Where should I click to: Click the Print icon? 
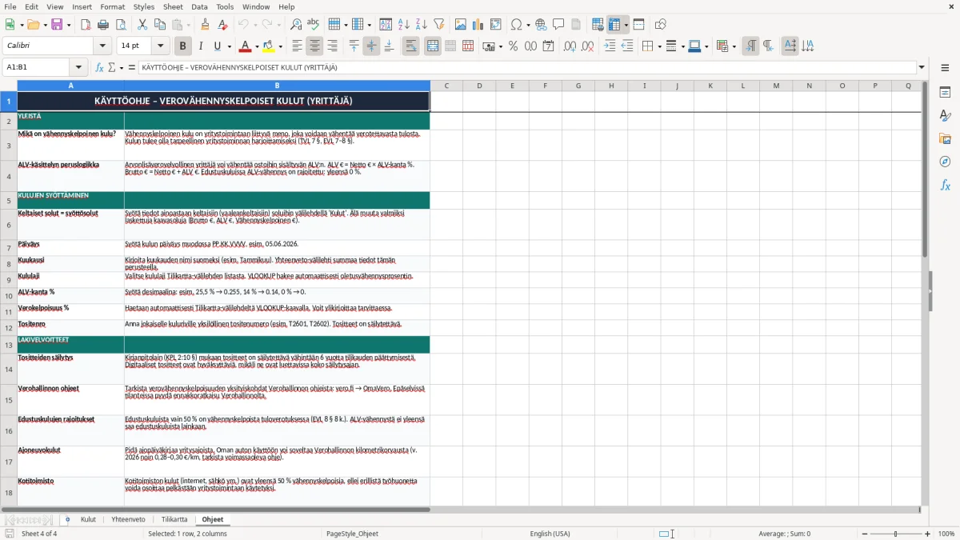(x=103, y=25)
